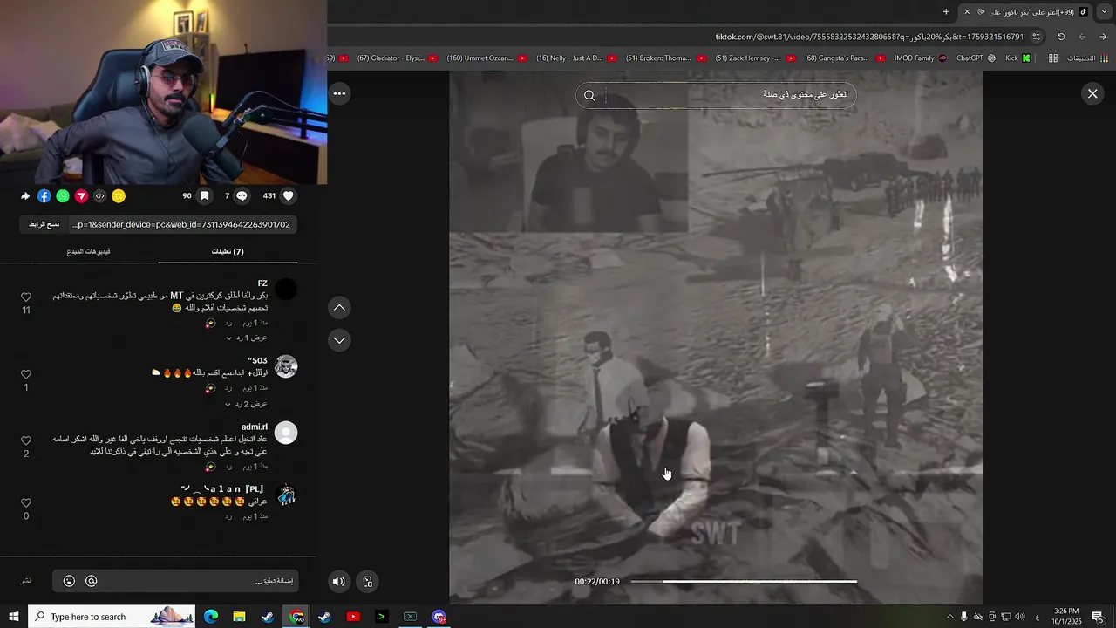This screenshot has width=1116, height=628.
Task: Expand the 1 reply under FZ's comment
Action: [x=247, y=338]
